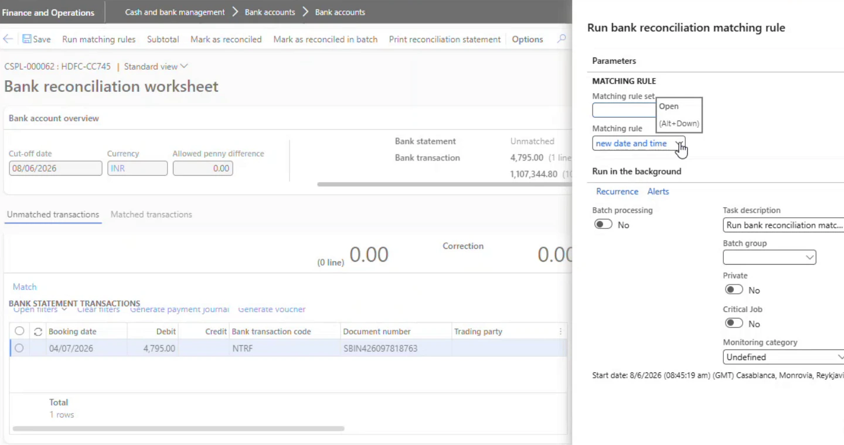Click the bottom grid horizontal scrollbar
Screen dimensions: 844x445
click(x=179, y=429)
